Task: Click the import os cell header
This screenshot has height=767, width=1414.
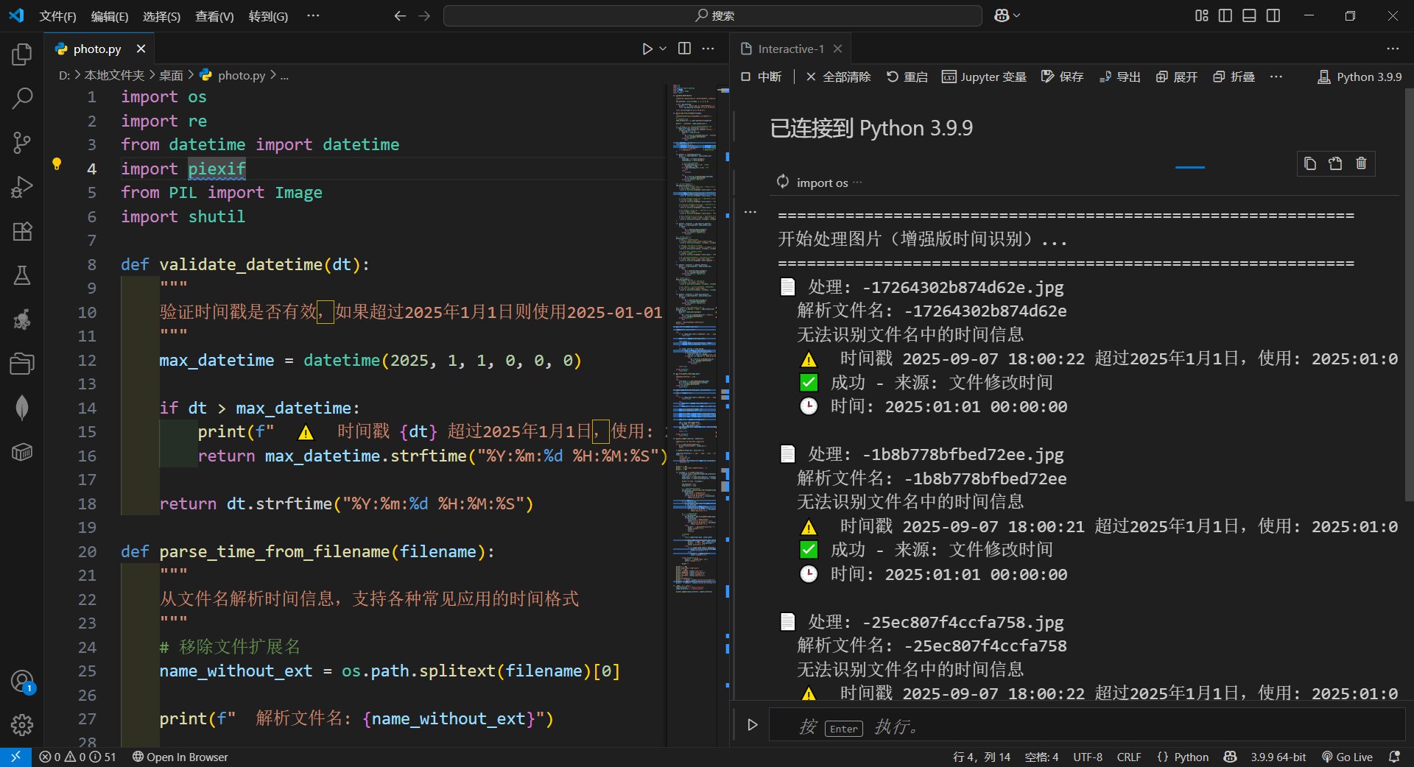Action: pos(822,183)
